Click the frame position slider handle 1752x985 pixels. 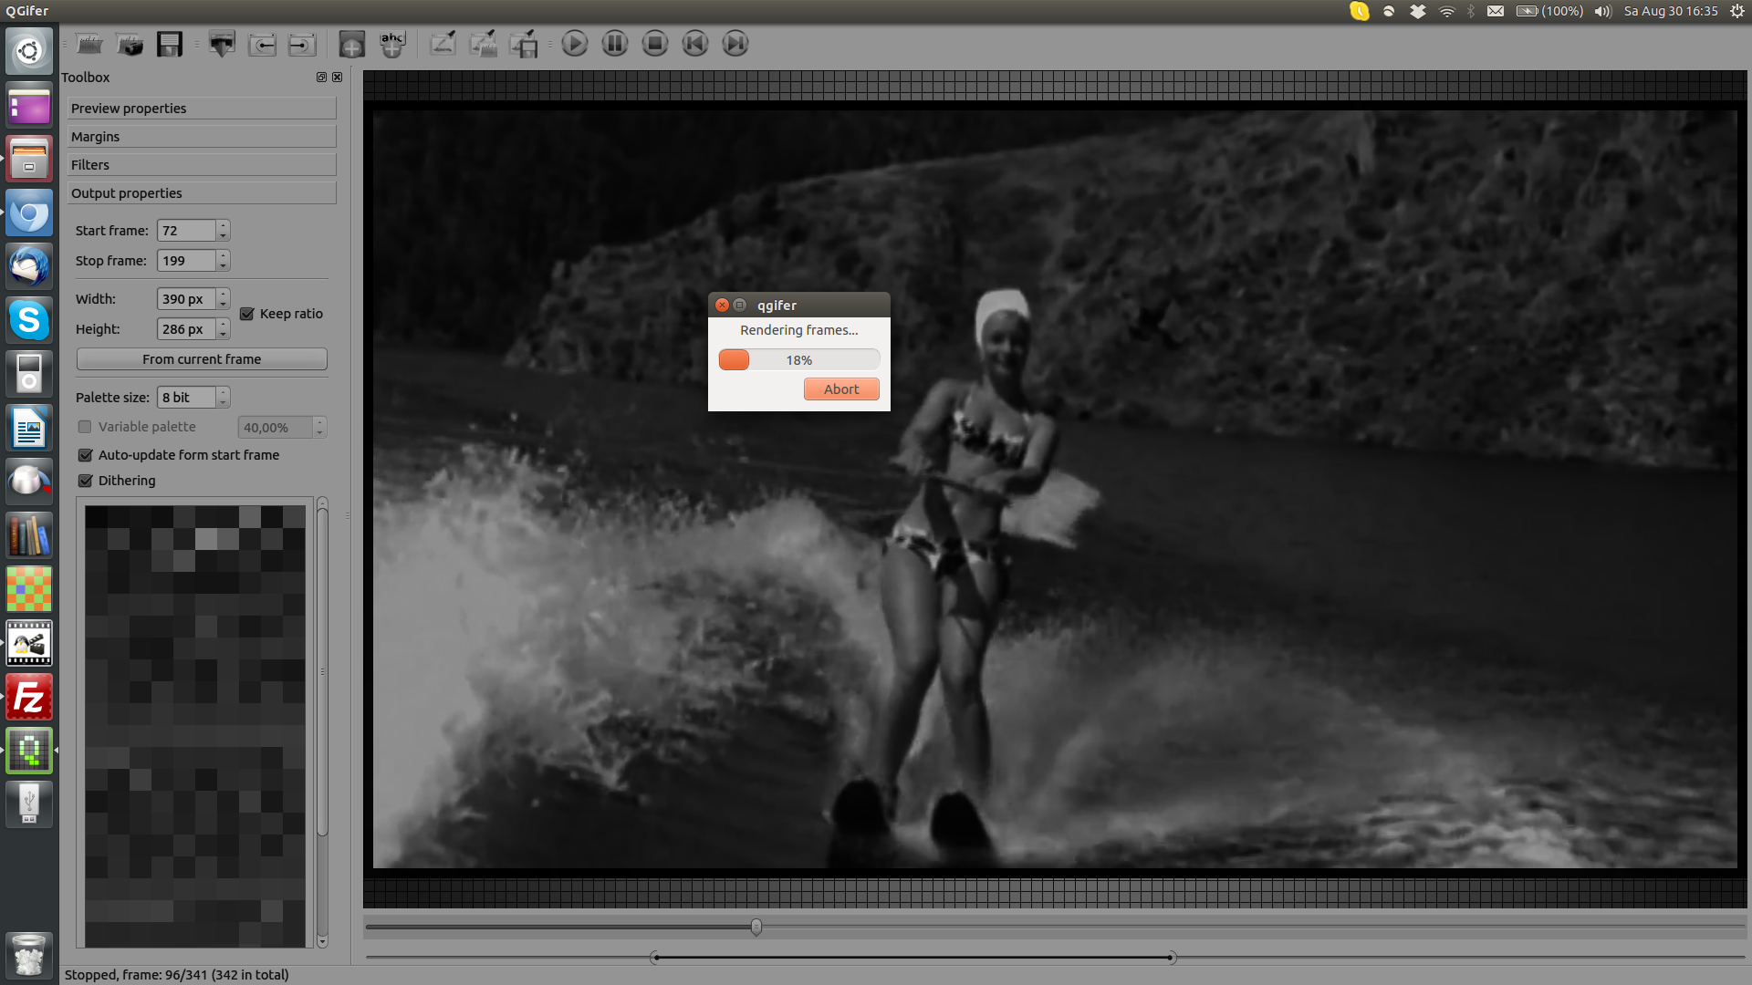(x=756, y=927)
